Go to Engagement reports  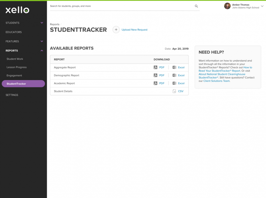[14, 75]
